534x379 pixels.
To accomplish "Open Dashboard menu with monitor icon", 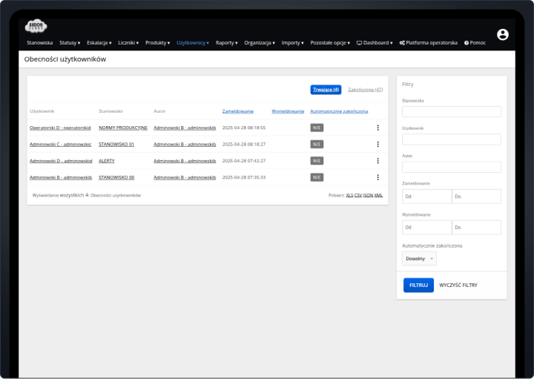I will (x=375, y=43).
